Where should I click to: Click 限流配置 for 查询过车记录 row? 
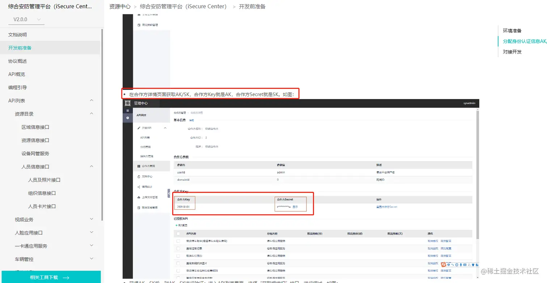[x=446, y=248]
